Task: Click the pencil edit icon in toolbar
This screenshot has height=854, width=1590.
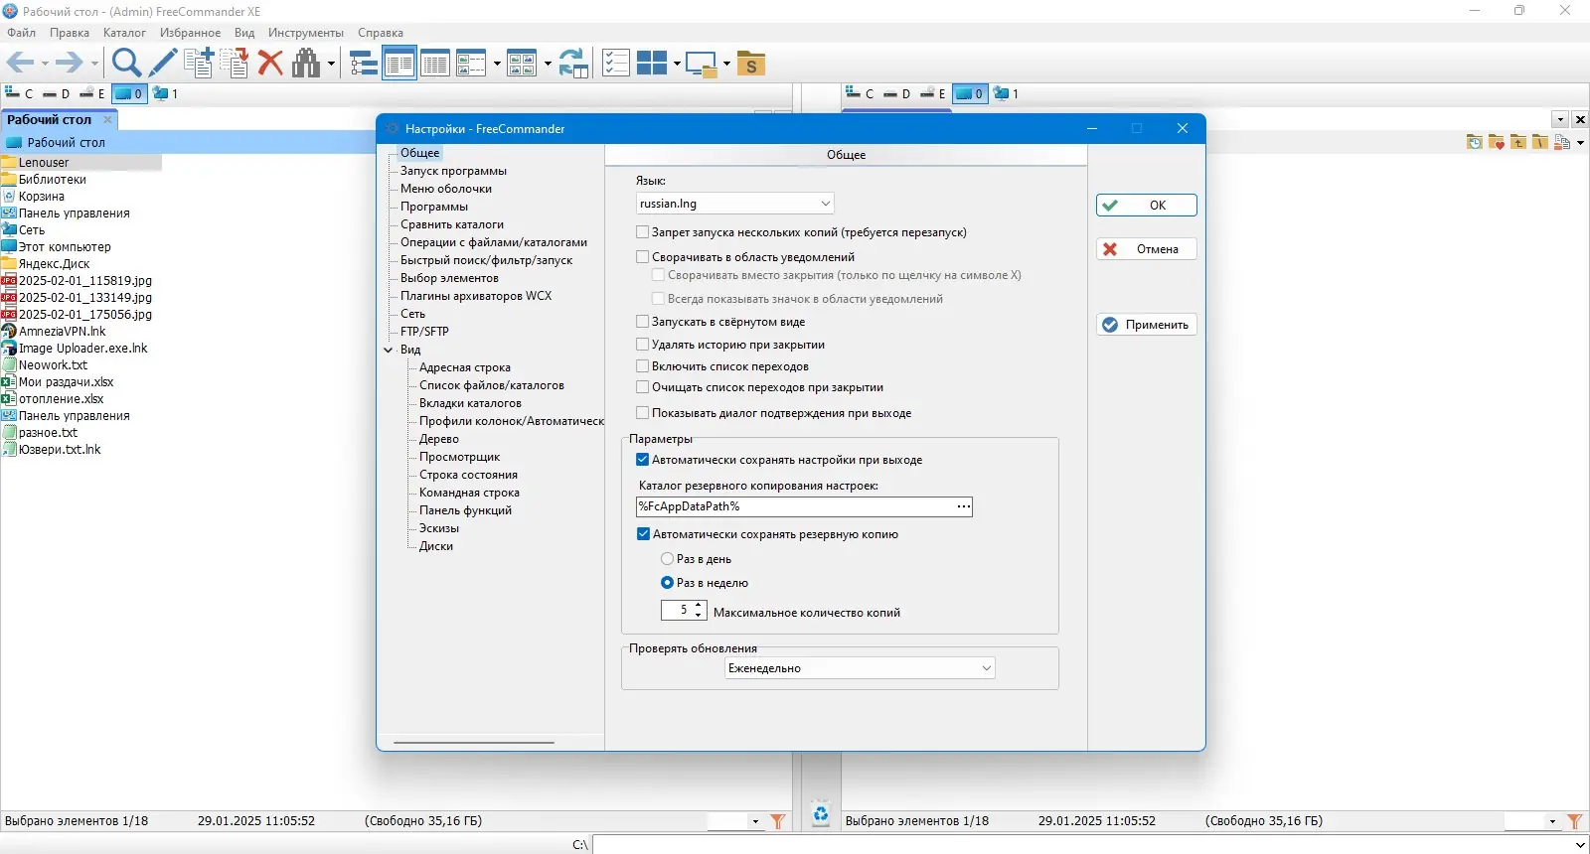Action: pos(163,64)
